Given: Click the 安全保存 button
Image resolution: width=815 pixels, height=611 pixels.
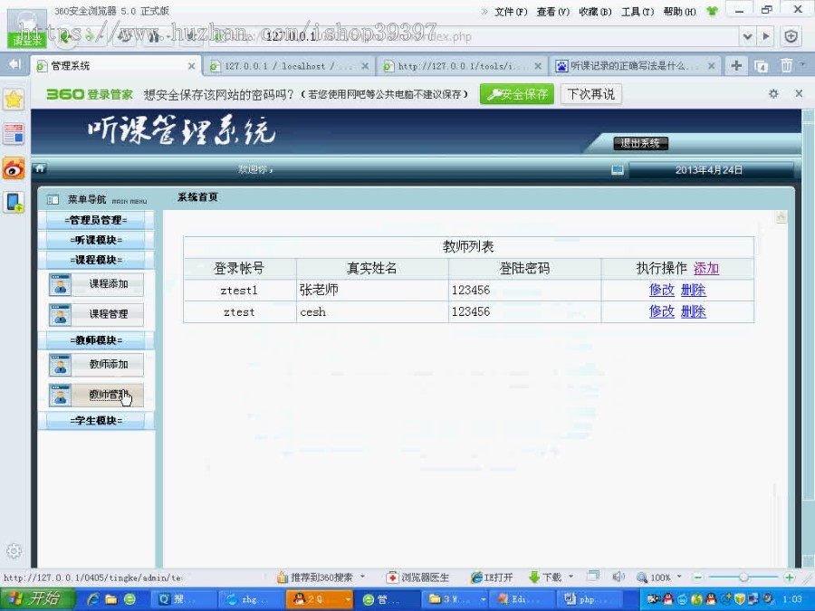Looking at the screenshot, I should tap(517, 94).
